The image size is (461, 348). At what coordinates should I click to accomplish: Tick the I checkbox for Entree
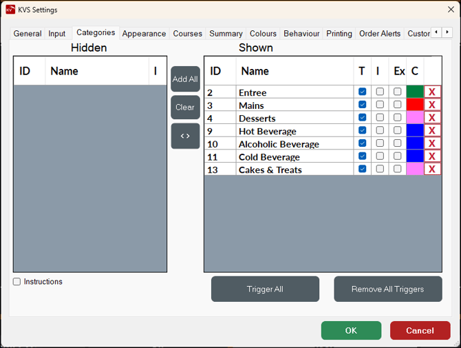[x=380, y=92]
